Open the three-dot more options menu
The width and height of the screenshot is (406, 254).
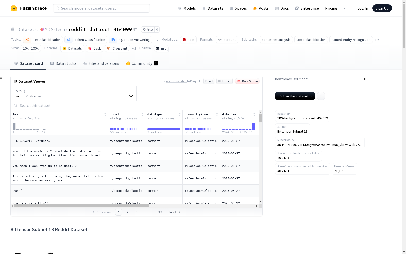pyautogui.click(x=321, y=96)
